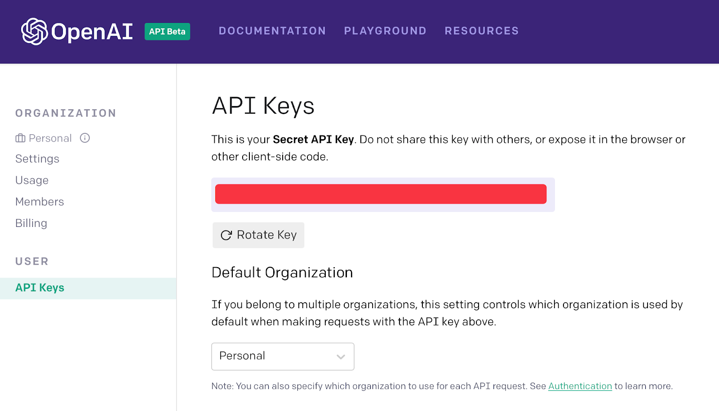Select API Keys under User
Screen dimensions: 719x411
click(40, 288)
